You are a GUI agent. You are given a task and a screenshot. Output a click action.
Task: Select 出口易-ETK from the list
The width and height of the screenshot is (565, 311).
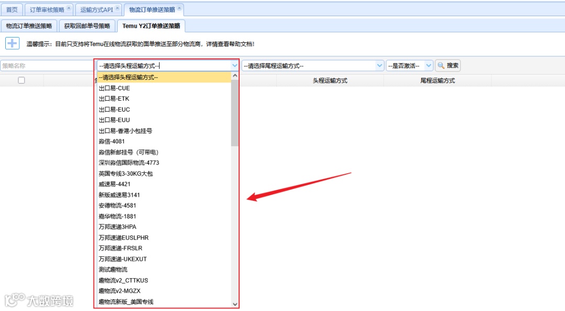(x=164, y=99)
